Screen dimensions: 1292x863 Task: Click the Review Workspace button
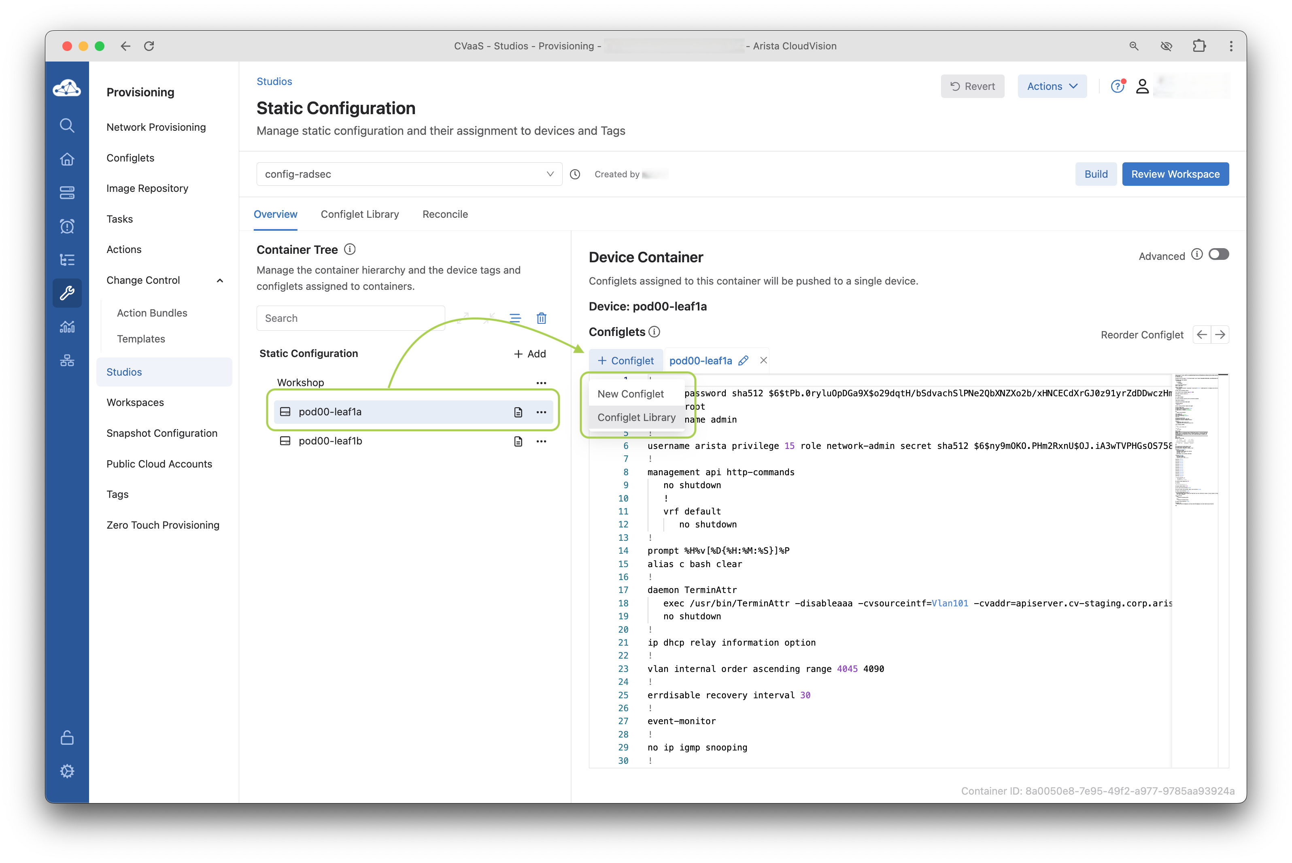1175,174
